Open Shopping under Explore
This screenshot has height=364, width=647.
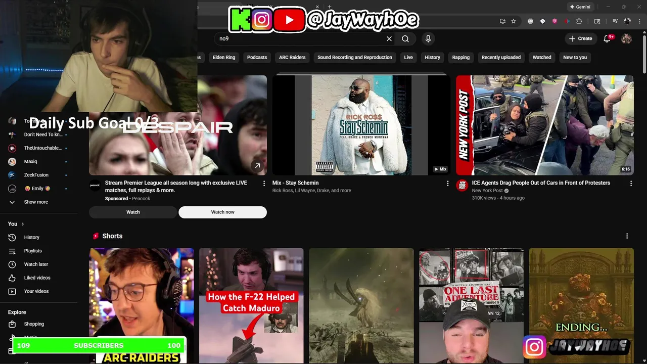click(x=38, y=324)
